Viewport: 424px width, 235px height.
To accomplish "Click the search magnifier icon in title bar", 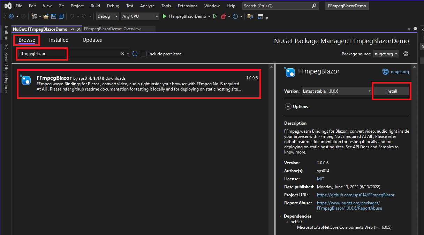I will coord(314,6).
